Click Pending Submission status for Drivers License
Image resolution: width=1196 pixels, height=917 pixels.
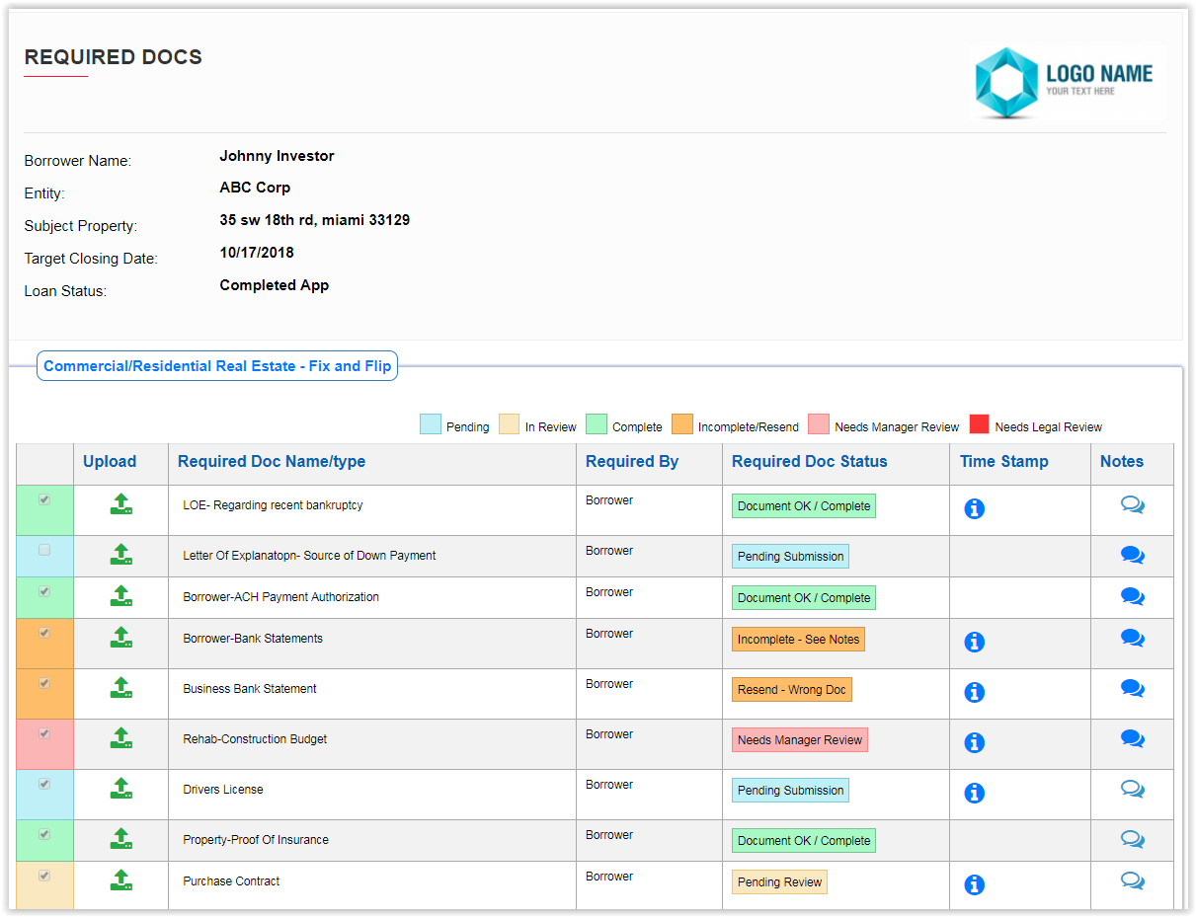click(790, 791)
